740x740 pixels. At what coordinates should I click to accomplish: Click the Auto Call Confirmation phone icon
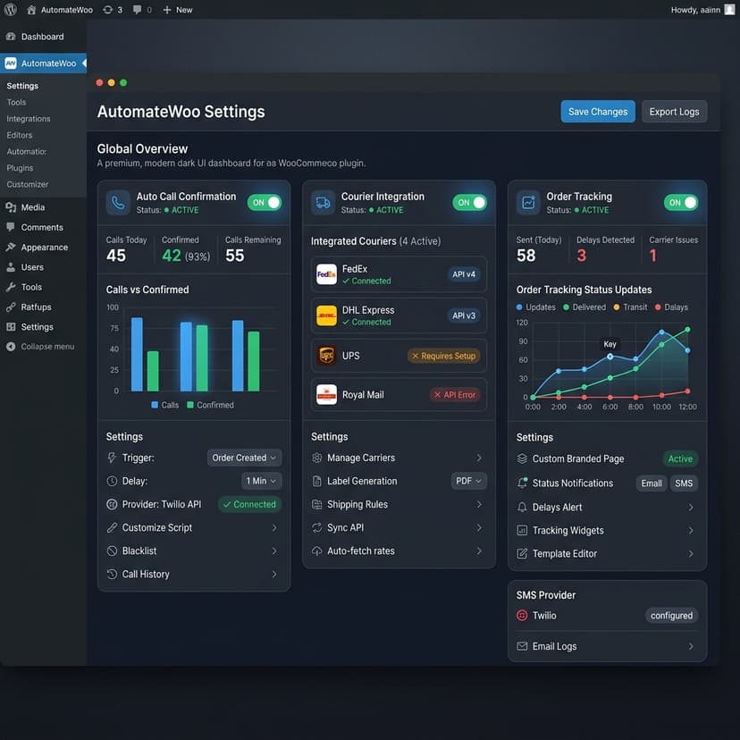[118, 203]
